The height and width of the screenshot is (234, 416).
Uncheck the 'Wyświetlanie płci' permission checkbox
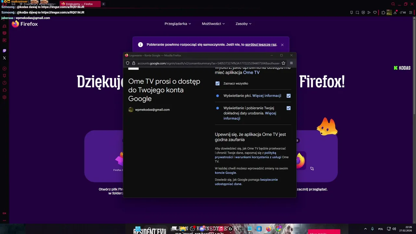point(289,96)
